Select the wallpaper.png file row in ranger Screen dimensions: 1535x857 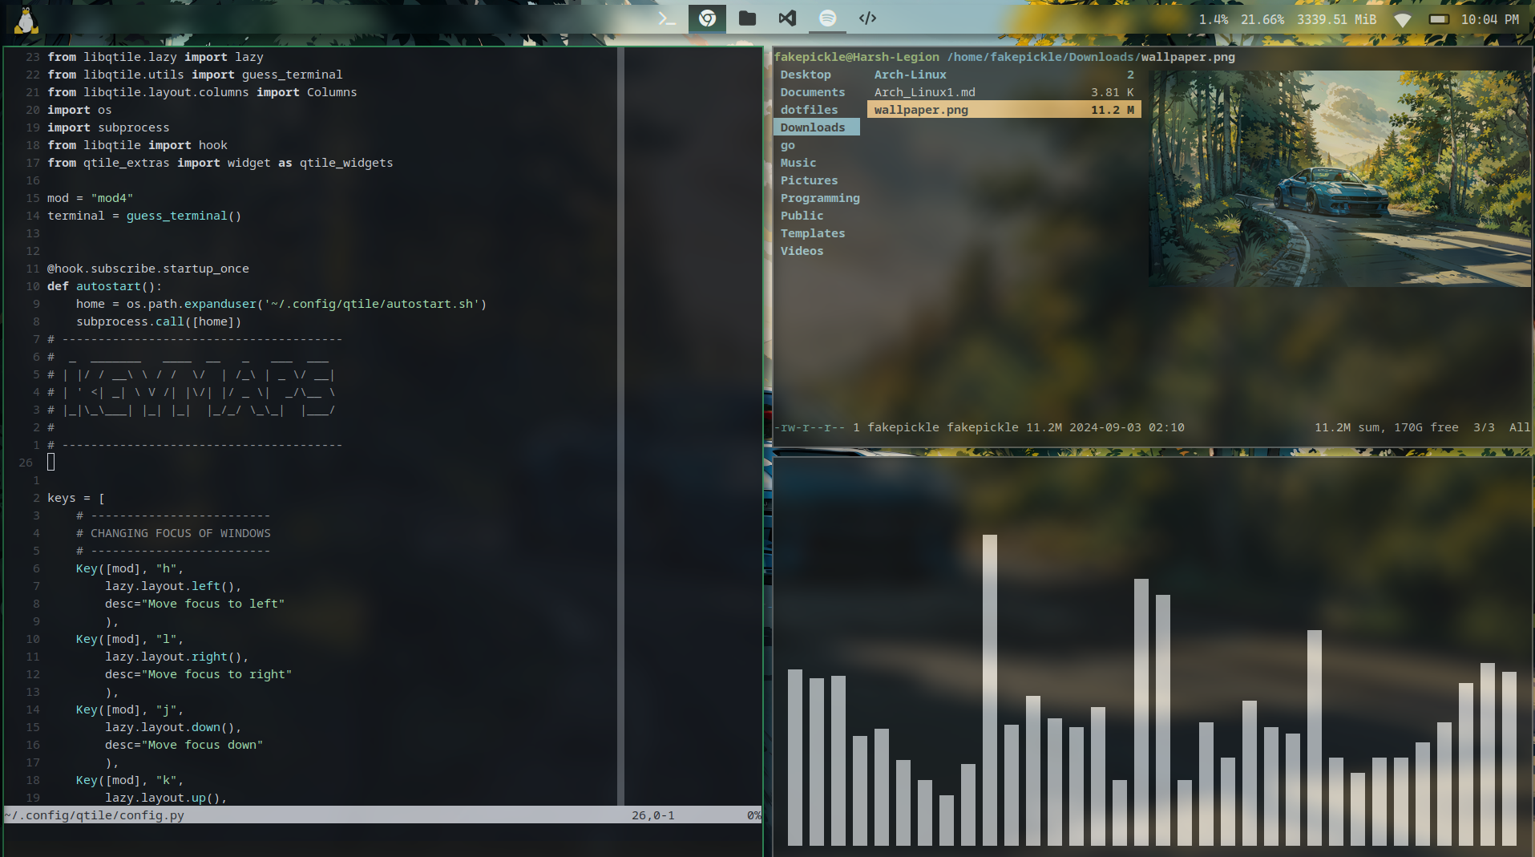1004,110
